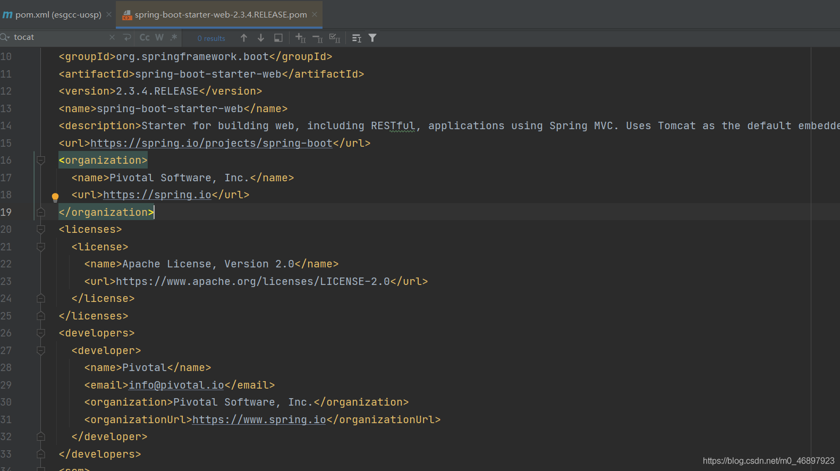Toggle Match Case in search bar
Screen dimensions: 840x471
pyautogui.click(x=145, y=38)
